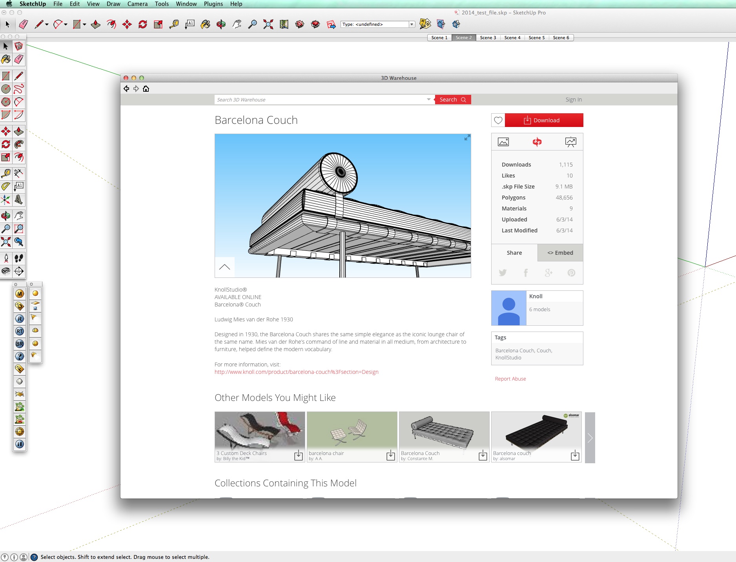Click the "BR" plugin toolbar icon
The height and width of the screenshot is (562, 736).
click(20, 344)
